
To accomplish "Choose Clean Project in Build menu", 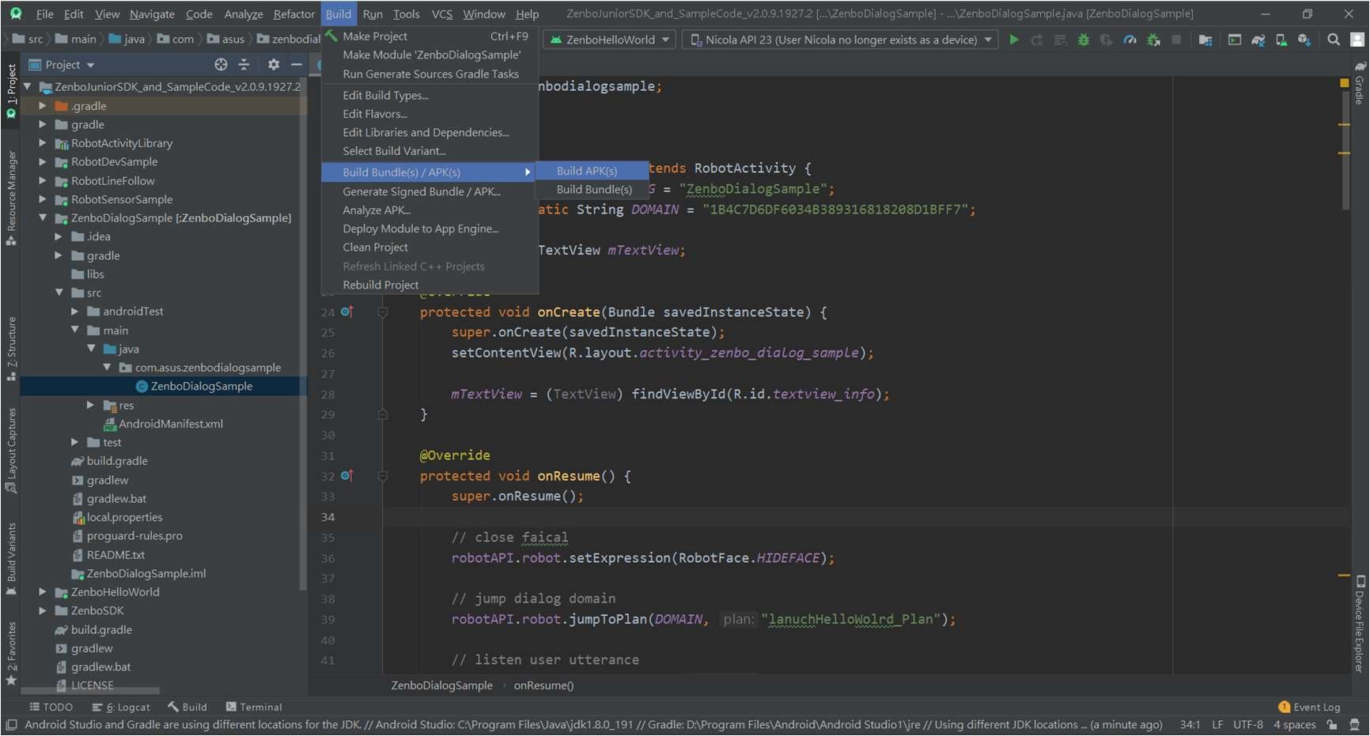I will (x=430, y=247).
